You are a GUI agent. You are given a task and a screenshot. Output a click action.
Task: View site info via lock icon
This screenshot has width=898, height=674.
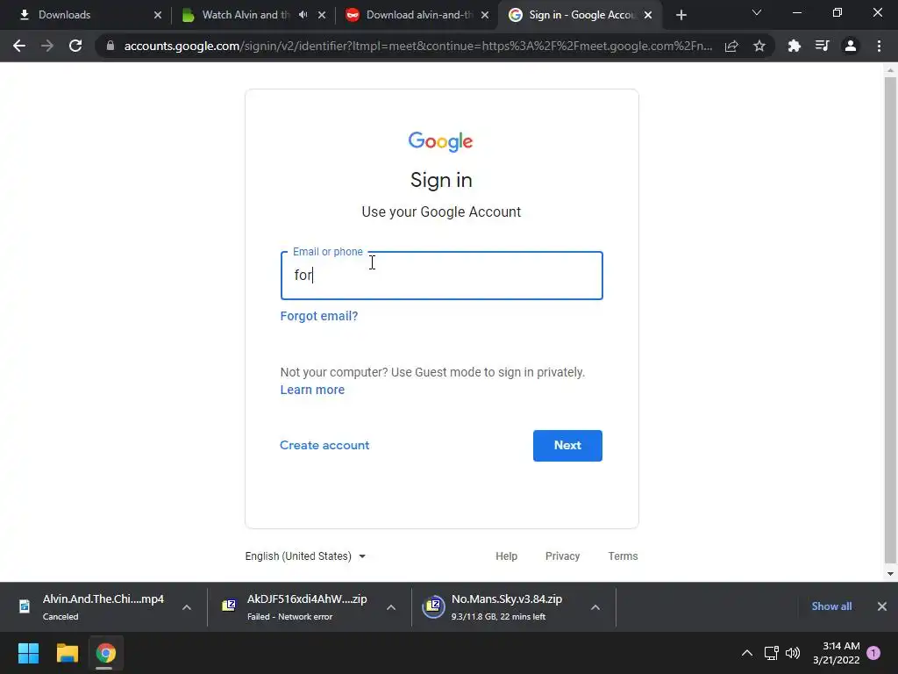(x=110, y=46)
